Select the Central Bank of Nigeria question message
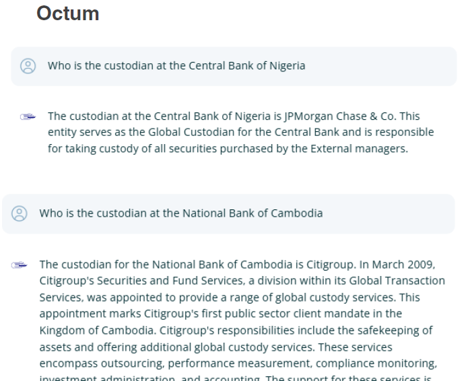Viewport: 468px width, 381px height. (234, 66)
